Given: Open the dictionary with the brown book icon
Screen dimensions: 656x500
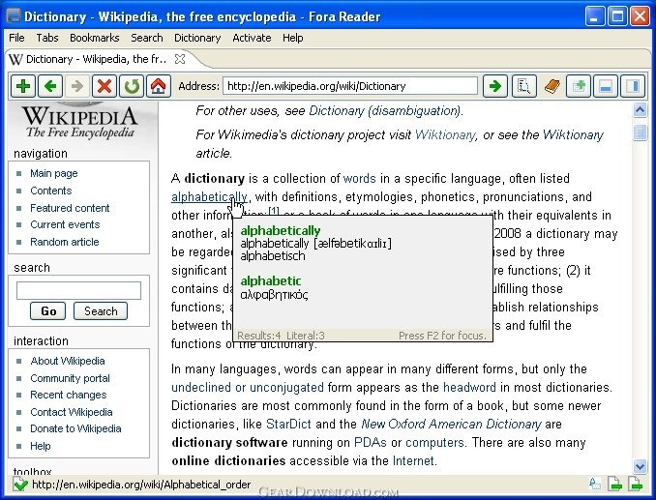Looking at the screenshot, I should point(552,86).
